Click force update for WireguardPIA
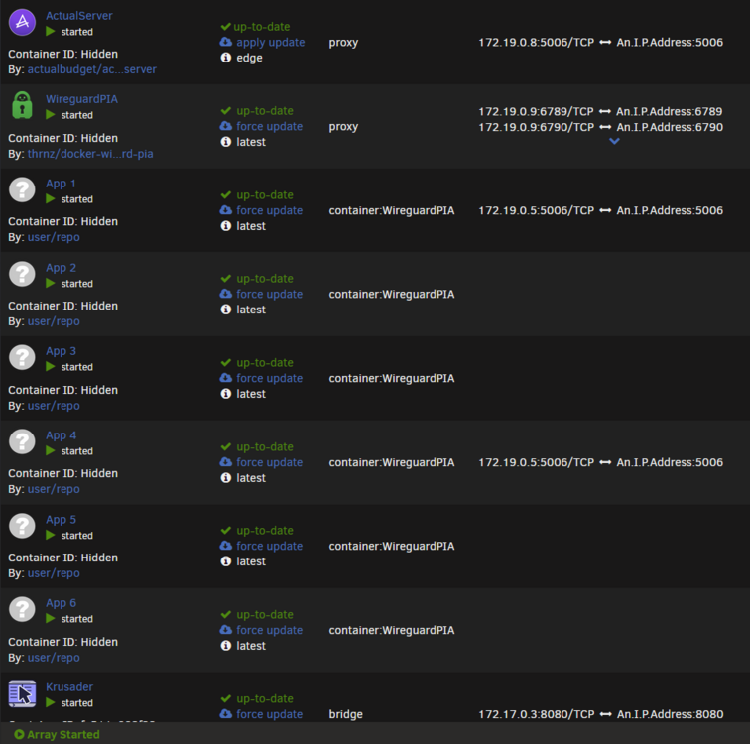The image size is (750, 744). (x=269, y=126)
